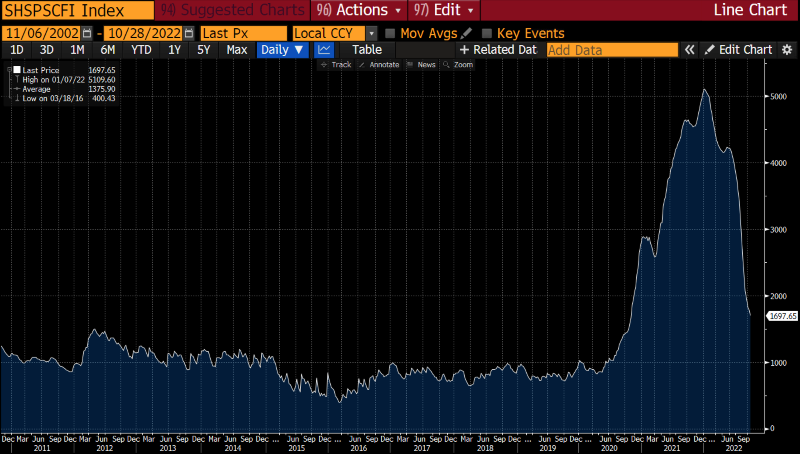Switch to the Table view
The width and height of the screenshot is (800, 454).
(x=367, y=50)
